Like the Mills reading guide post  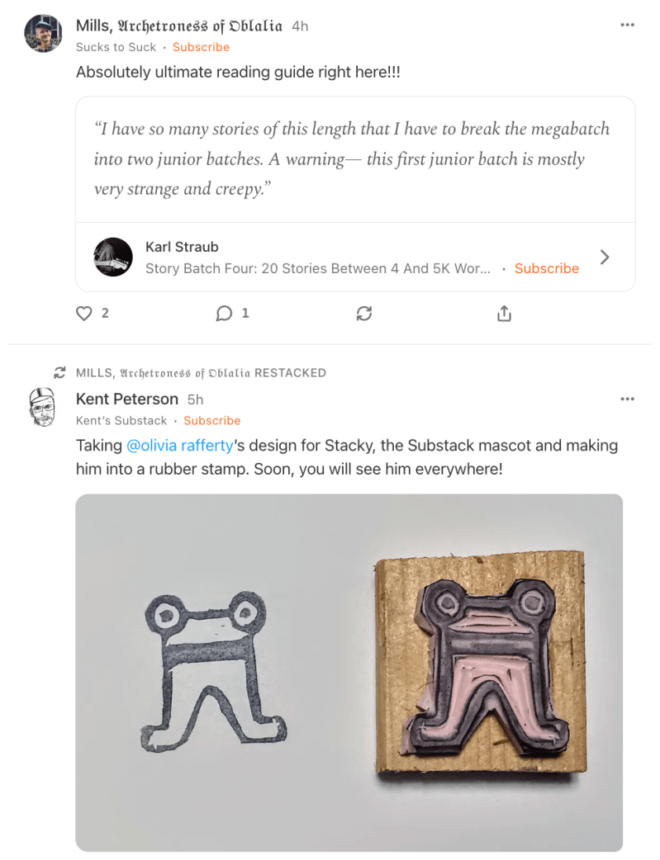pyautogui.click(x=84, y=314)
